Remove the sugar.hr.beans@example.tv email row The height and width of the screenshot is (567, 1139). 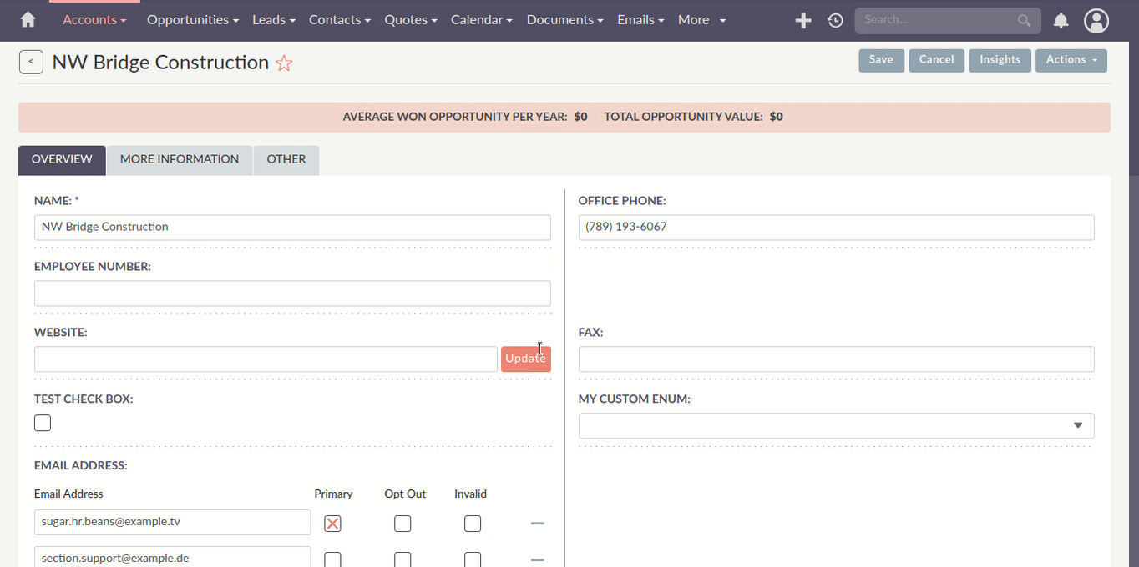pyautogui.click(x=537, y=523)
